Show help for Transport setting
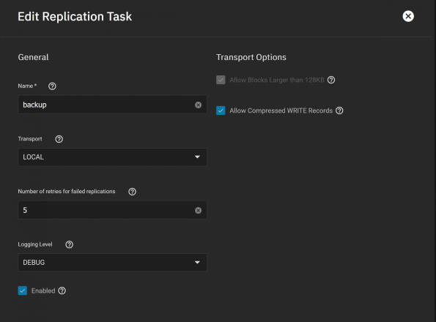Image resolution: width=436 pixels, height=322 pixels. click(59, 139)
